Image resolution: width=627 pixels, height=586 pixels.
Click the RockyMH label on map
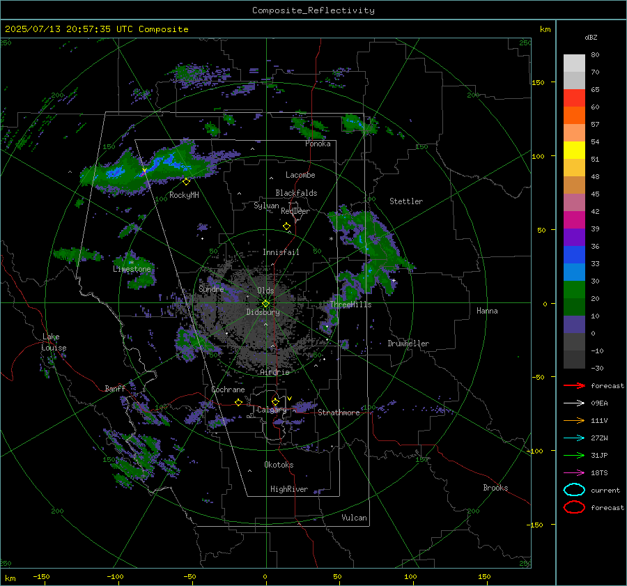coord(184,195)
